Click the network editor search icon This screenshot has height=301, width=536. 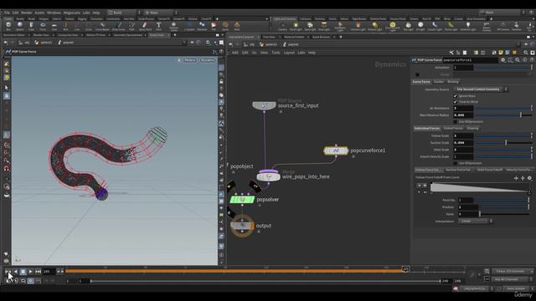(x=526, y=53)
